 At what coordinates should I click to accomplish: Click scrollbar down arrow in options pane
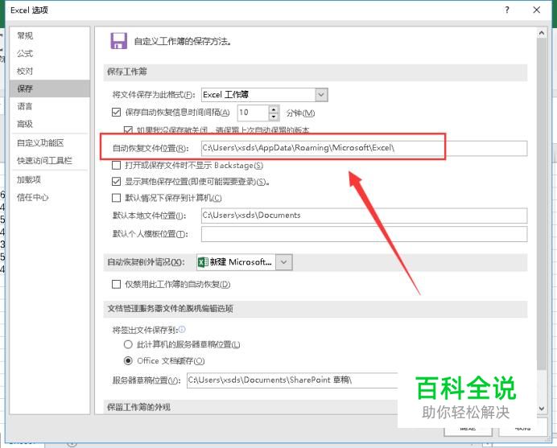[x=541, y=409]
